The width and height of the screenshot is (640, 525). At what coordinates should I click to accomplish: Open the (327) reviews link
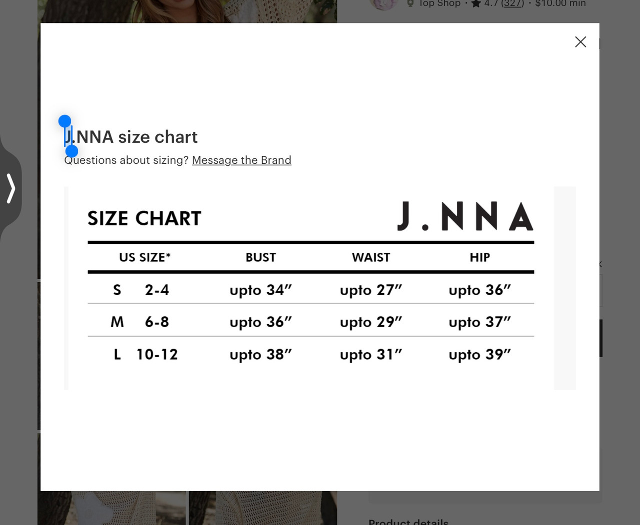tap(512, 3)
